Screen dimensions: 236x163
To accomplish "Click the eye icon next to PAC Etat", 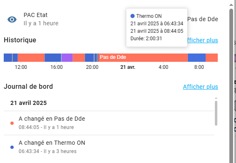I will [12, 19].
